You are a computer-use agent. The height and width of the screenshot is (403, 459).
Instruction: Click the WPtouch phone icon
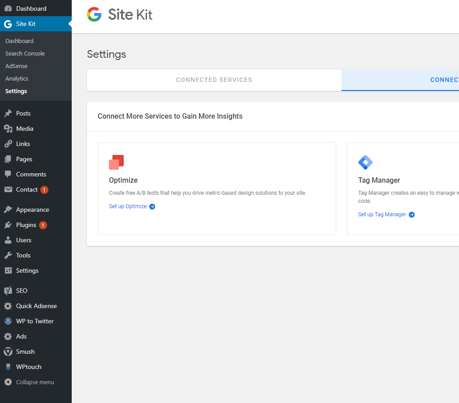pos(8,367)
